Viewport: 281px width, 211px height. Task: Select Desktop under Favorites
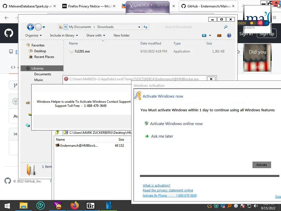(x=40, y=51)
